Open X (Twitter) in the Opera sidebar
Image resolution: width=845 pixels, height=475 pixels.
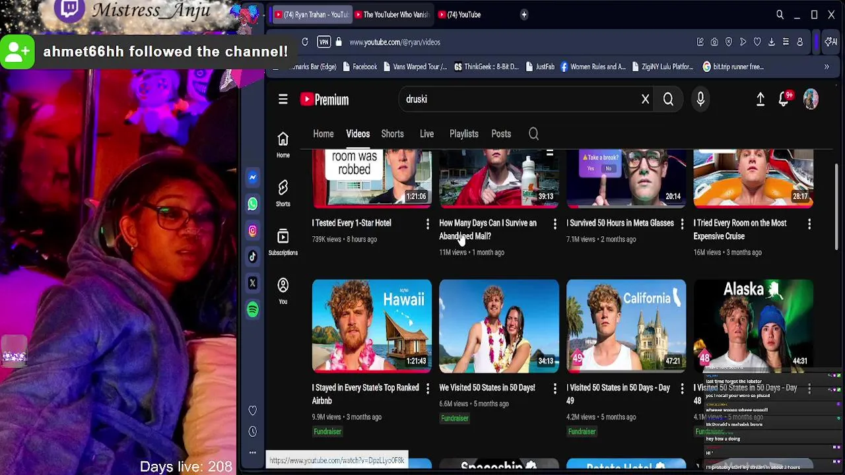coord(252,283)
